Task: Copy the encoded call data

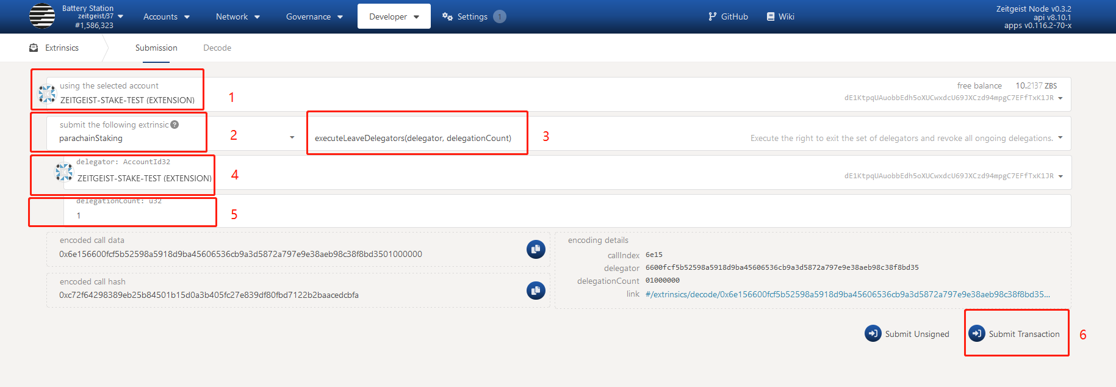Action: [536, 249]
